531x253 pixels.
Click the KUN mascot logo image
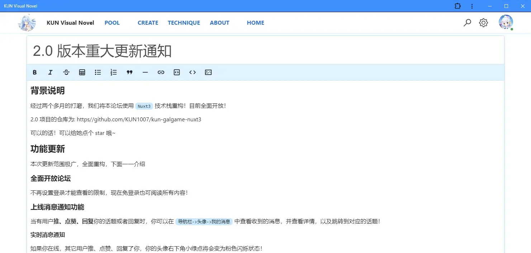[27, 23]
